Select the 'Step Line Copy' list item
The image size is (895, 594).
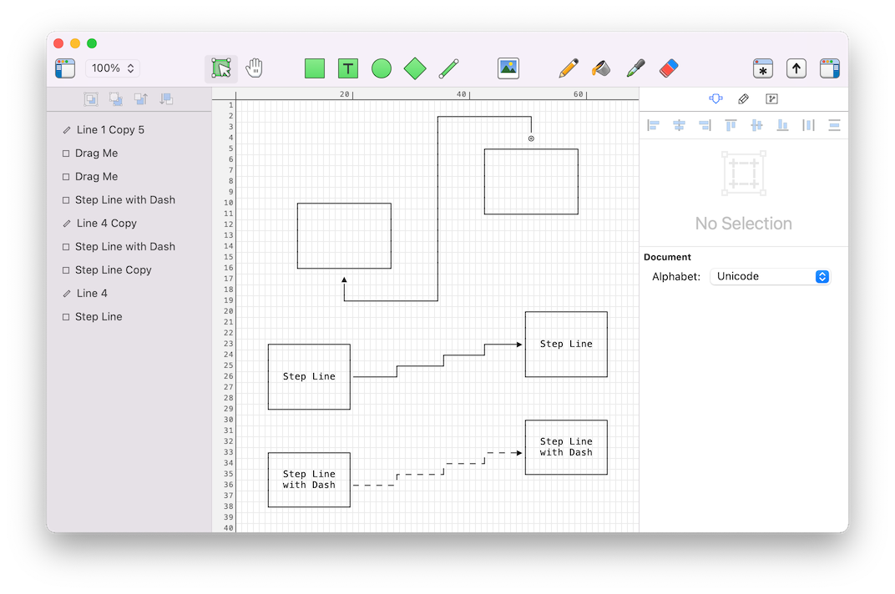click(x=113, y=270)
